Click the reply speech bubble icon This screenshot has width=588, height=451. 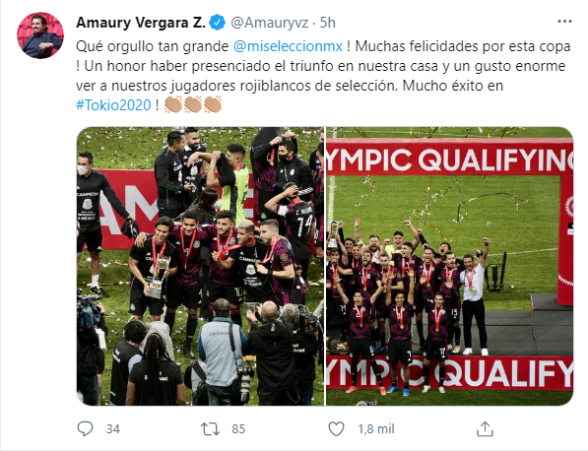[85, 428]
